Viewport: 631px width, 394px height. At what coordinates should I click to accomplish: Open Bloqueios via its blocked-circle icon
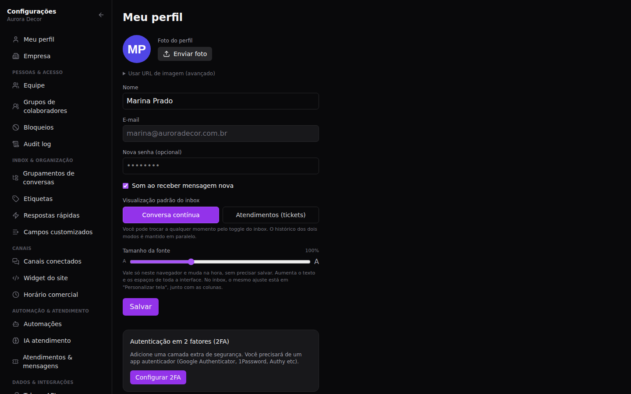(16, 127)
